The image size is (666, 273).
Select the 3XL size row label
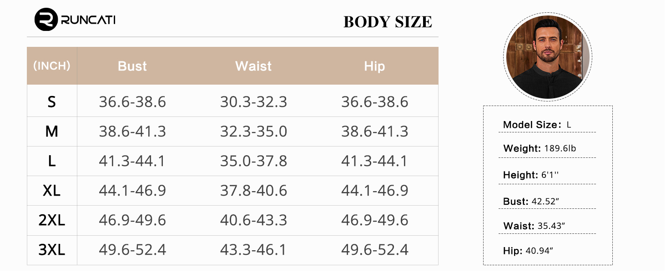click(52, 250)
